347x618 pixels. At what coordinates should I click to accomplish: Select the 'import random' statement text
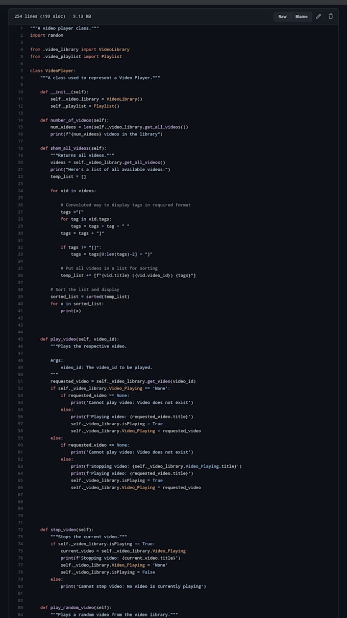[x=45, y=35]
